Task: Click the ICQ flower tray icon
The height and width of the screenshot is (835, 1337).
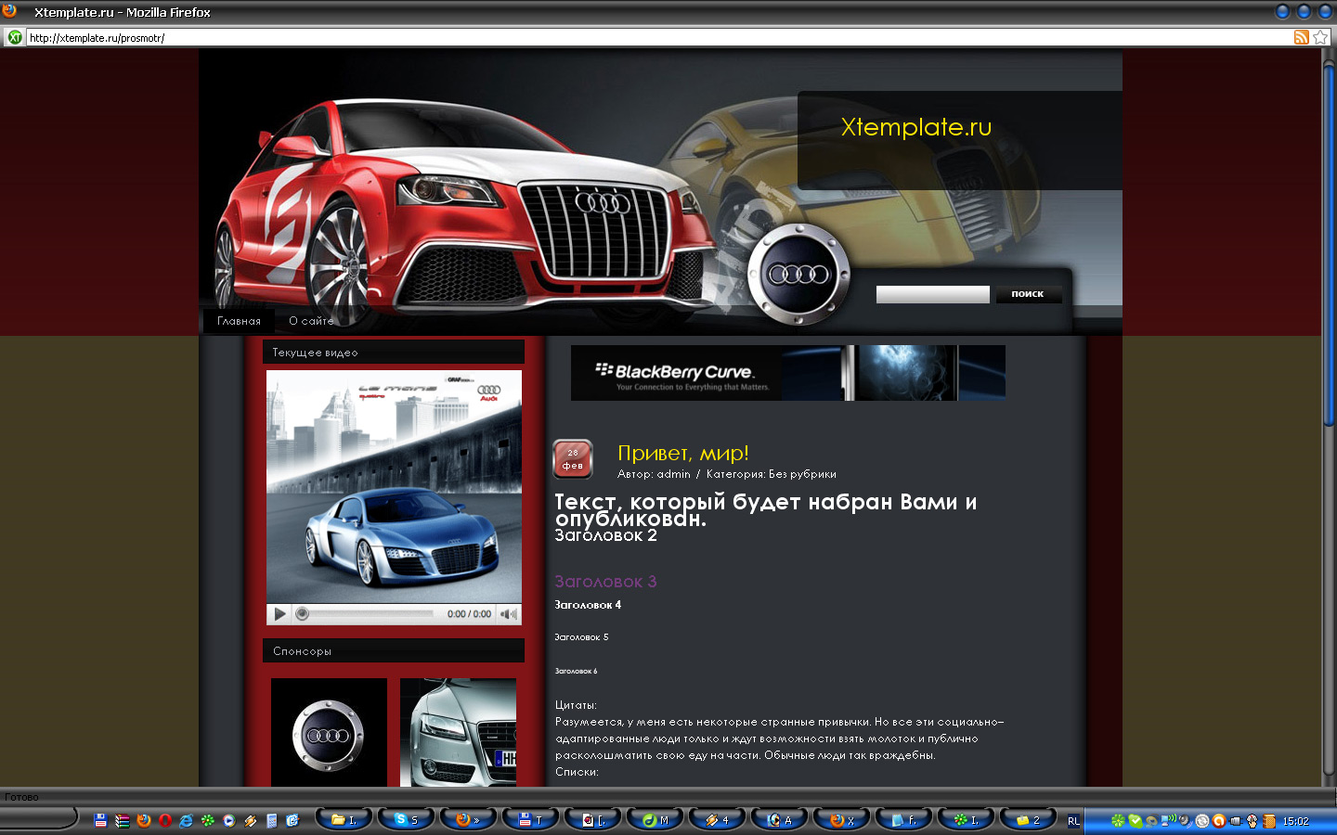Action: [x=1118, y=821]
